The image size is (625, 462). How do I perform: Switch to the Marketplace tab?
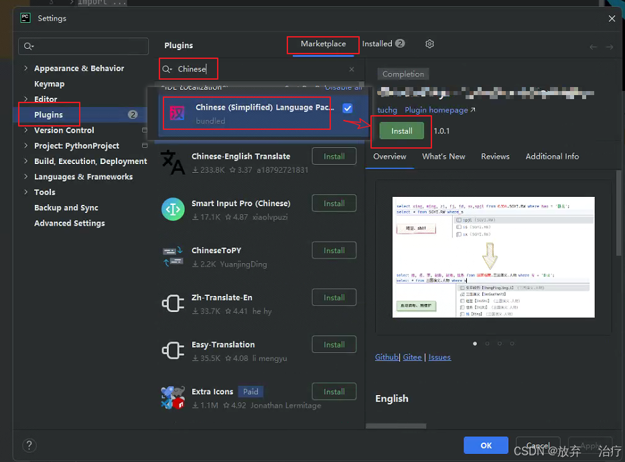click(x=324, y=44)
